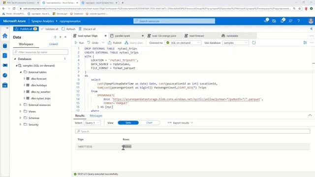The height and width of the screenshot is (177, 315).
Task: Open the user account avatar
Action: (x=311, y=21)
